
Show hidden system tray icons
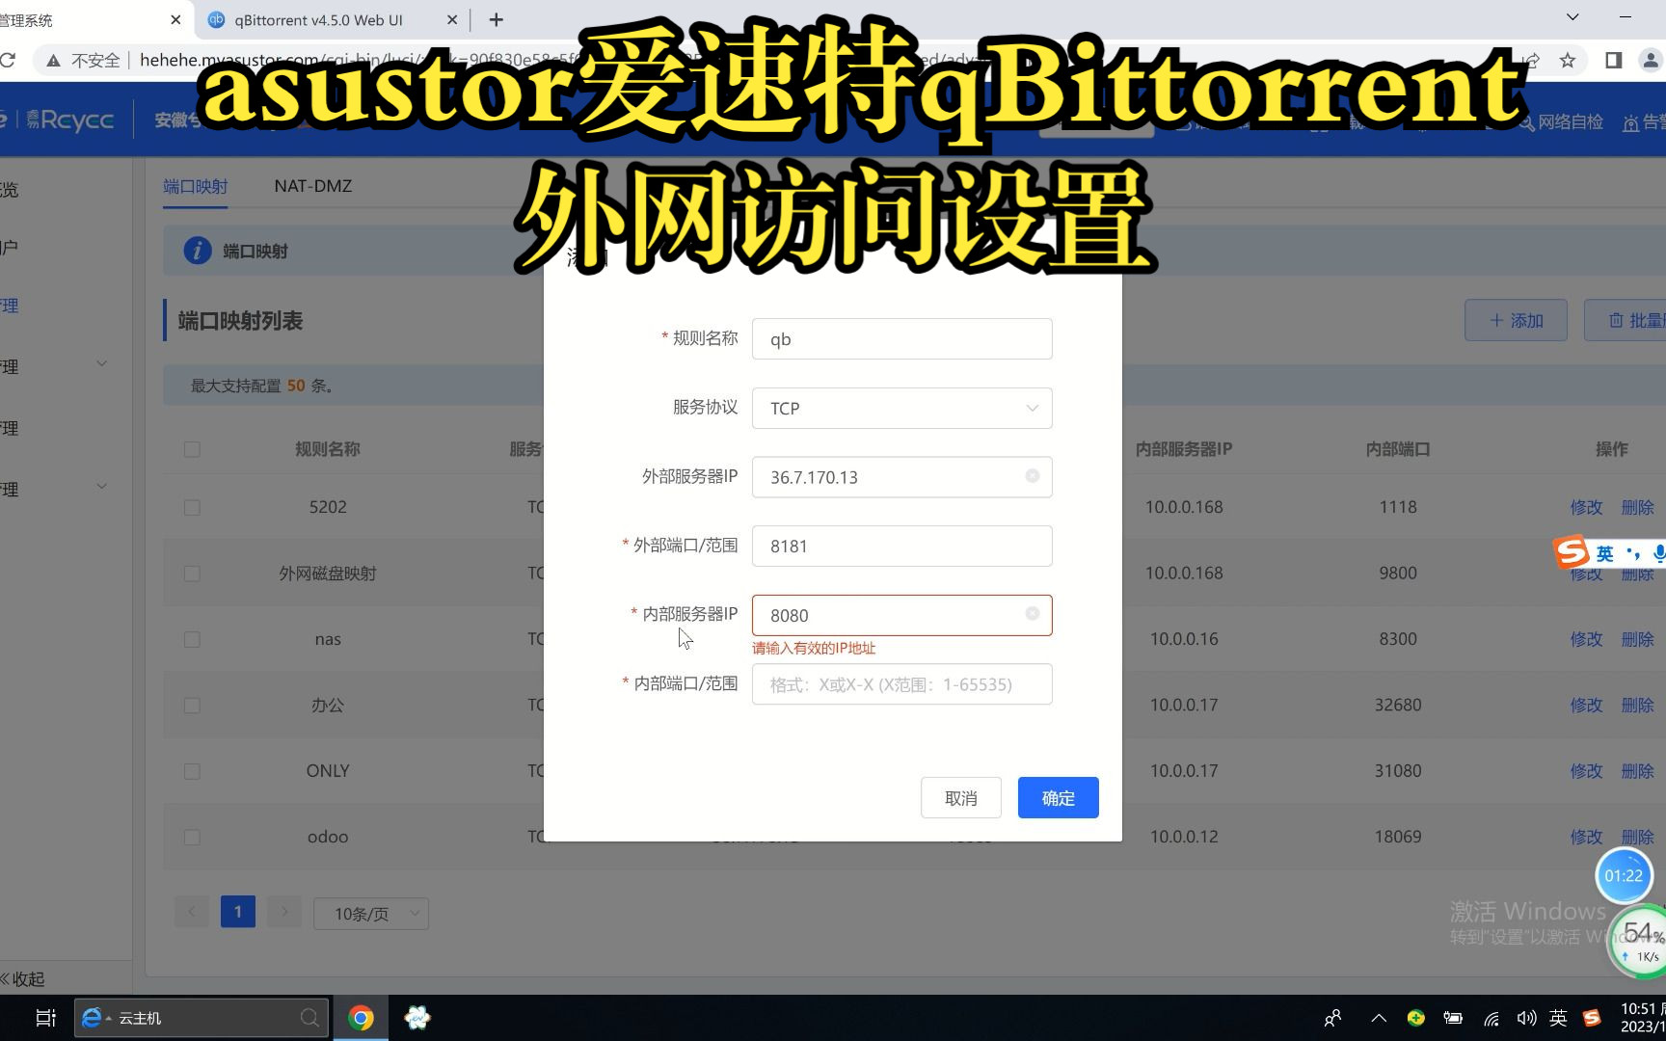(x=1379, y=1018)
